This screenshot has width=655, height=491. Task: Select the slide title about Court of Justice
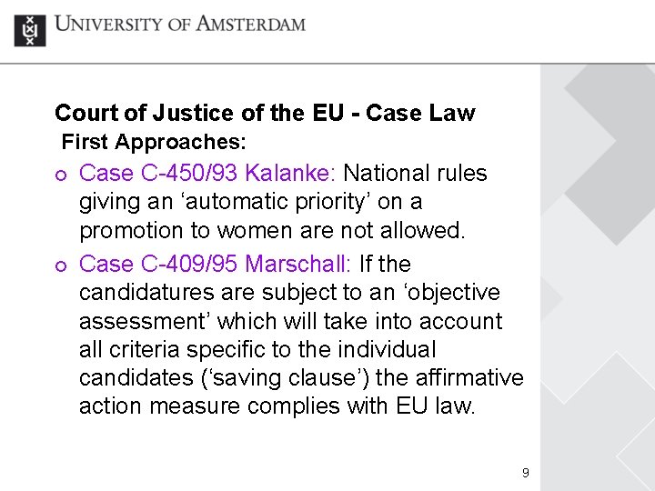point(265,113)
